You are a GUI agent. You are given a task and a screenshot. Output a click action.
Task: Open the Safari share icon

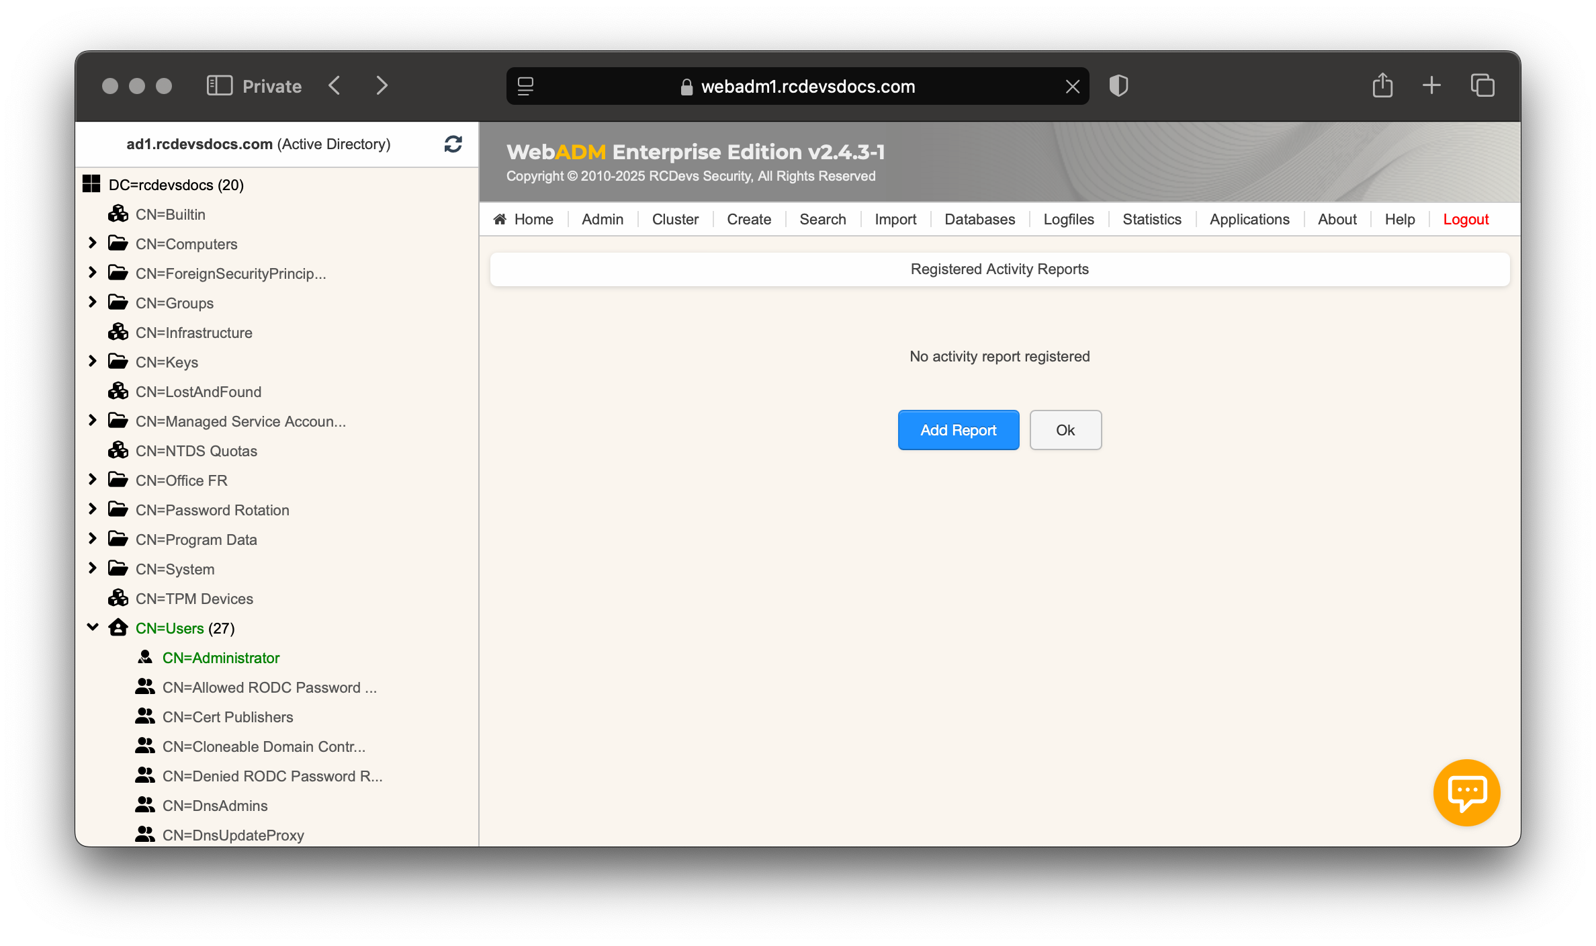(1382, 85)
